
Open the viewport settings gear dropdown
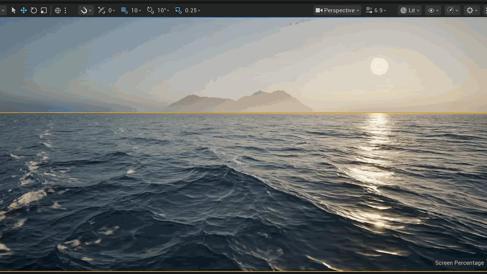tap(472, 10)
